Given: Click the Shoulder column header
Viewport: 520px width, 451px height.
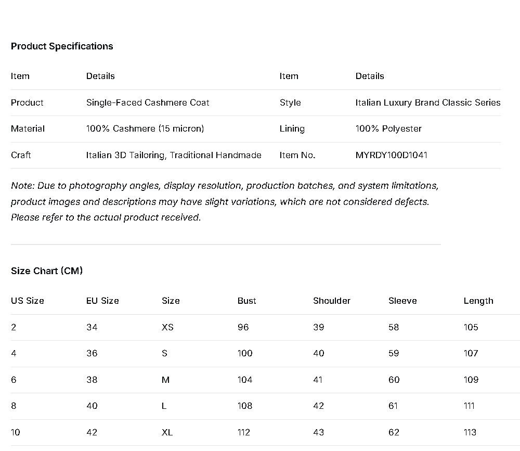Looking at the screenshot, I should (x=332, y=301).
